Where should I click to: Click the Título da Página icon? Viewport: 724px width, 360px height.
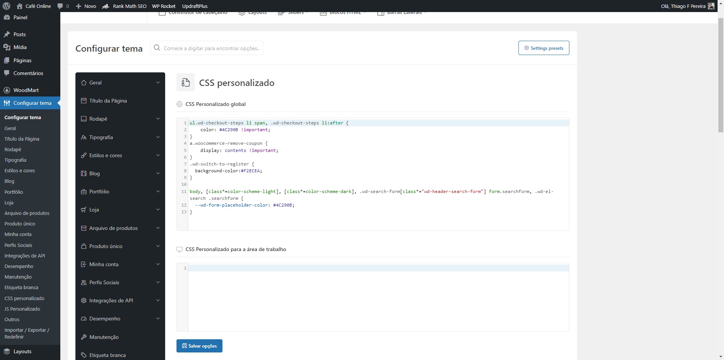coord(84,101)
